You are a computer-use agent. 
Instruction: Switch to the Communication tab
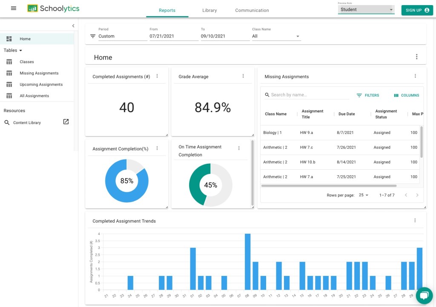tap(252, 10)
